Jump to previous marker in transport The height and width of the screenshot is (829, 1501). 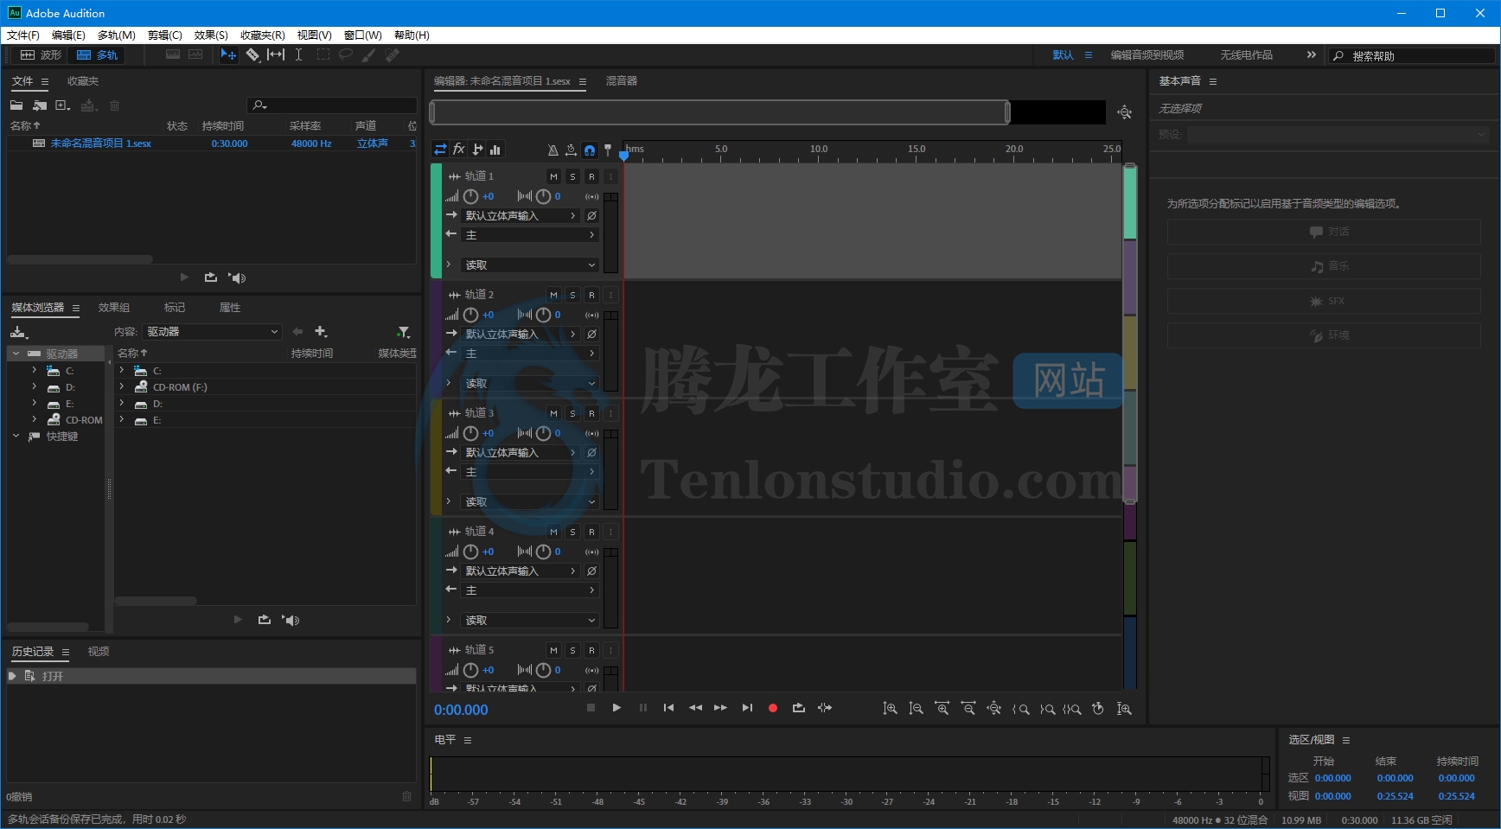click(668, 708)
